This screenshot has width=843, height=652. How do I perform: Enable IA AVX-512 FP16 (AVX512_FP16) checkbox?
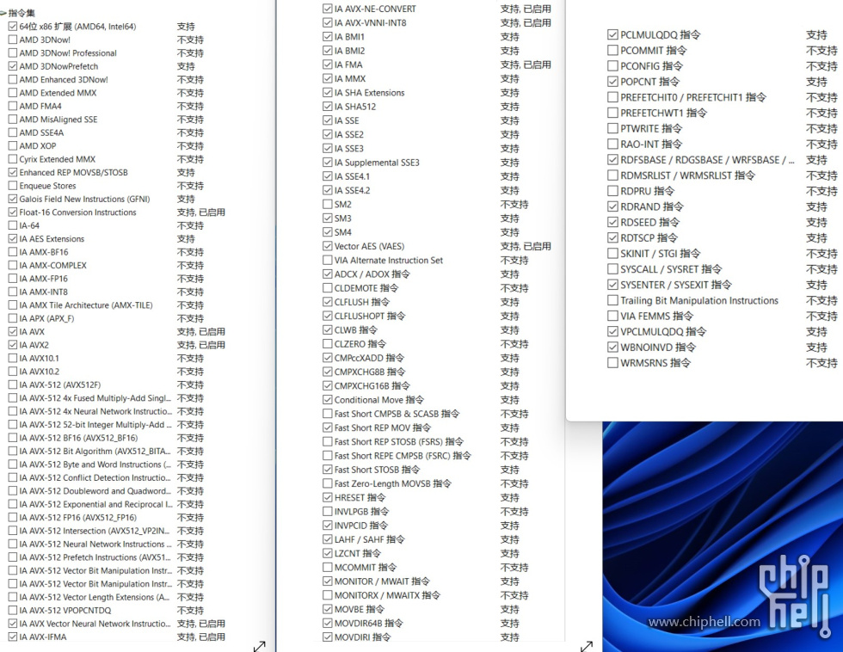coord(13,518)
